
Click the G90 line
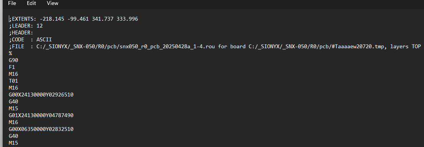[13, 60]
